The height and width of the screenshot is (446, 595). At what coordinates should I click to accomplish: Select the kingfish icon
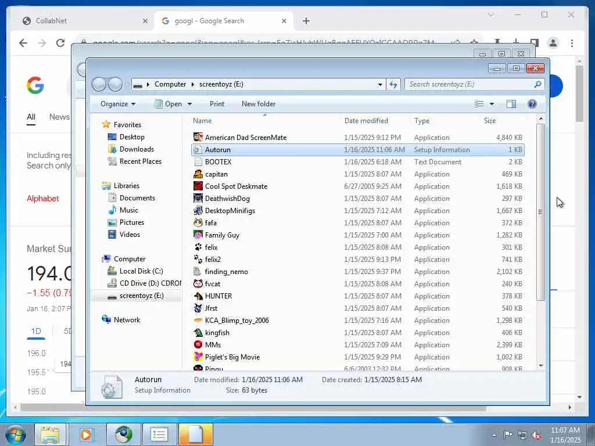tap(198, 333)
